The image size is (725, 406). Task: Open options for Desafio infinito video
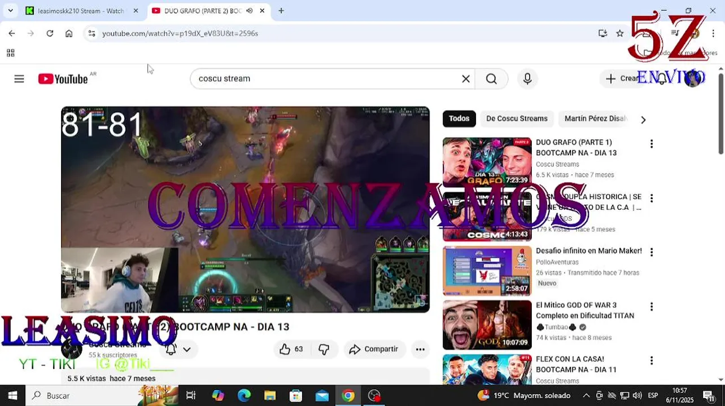pos(652,252)
